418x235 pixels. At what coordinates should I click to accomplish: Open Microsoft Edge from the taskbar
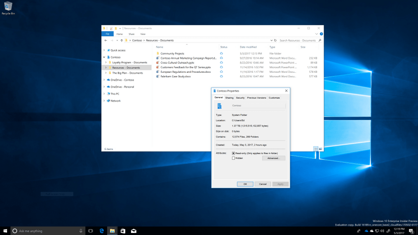pos(102,231)
